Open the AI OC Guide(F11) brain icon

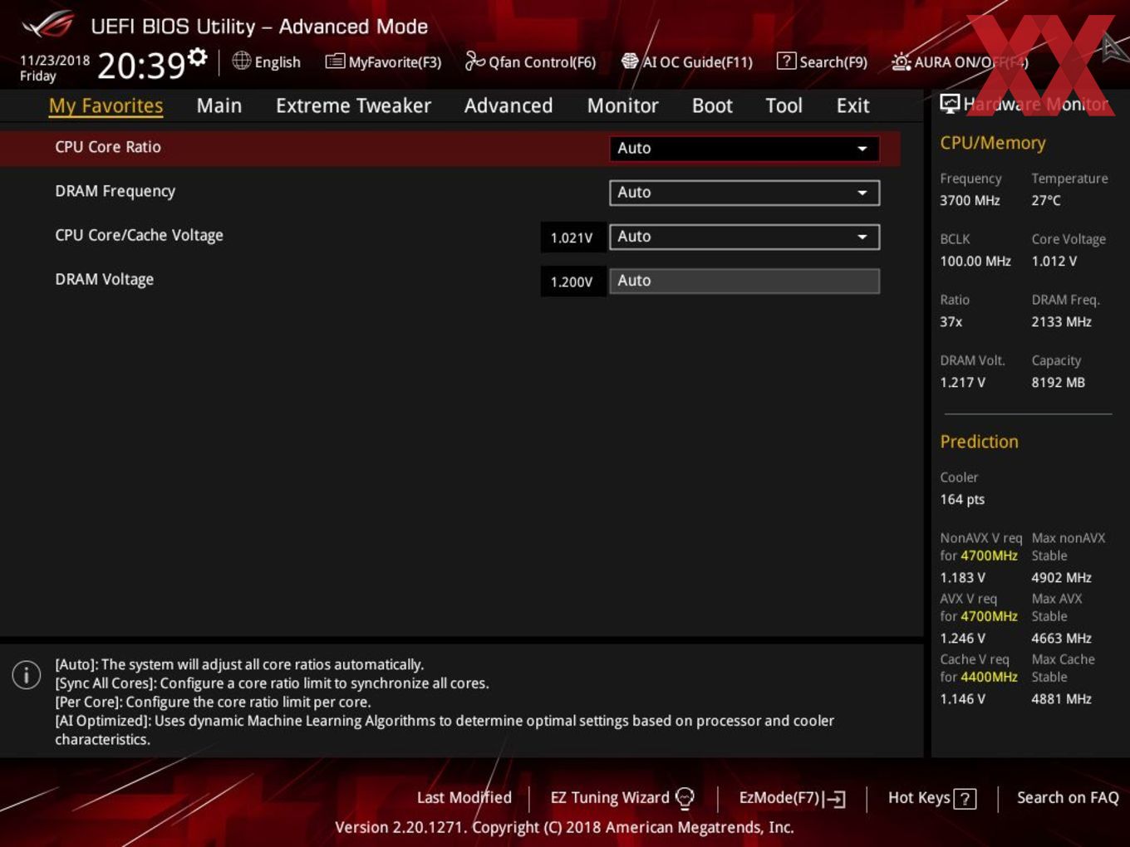coord(630,61)
